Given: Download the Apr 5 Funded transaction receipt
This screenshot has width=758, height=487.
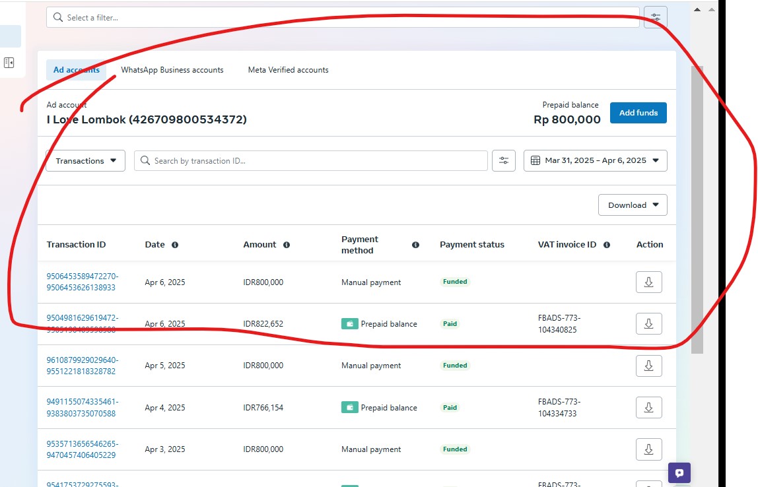Looking at the screenshot, I should click(648, 366).
